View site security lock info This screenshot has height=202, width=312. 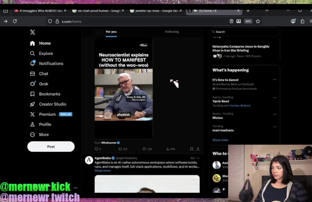57,21
